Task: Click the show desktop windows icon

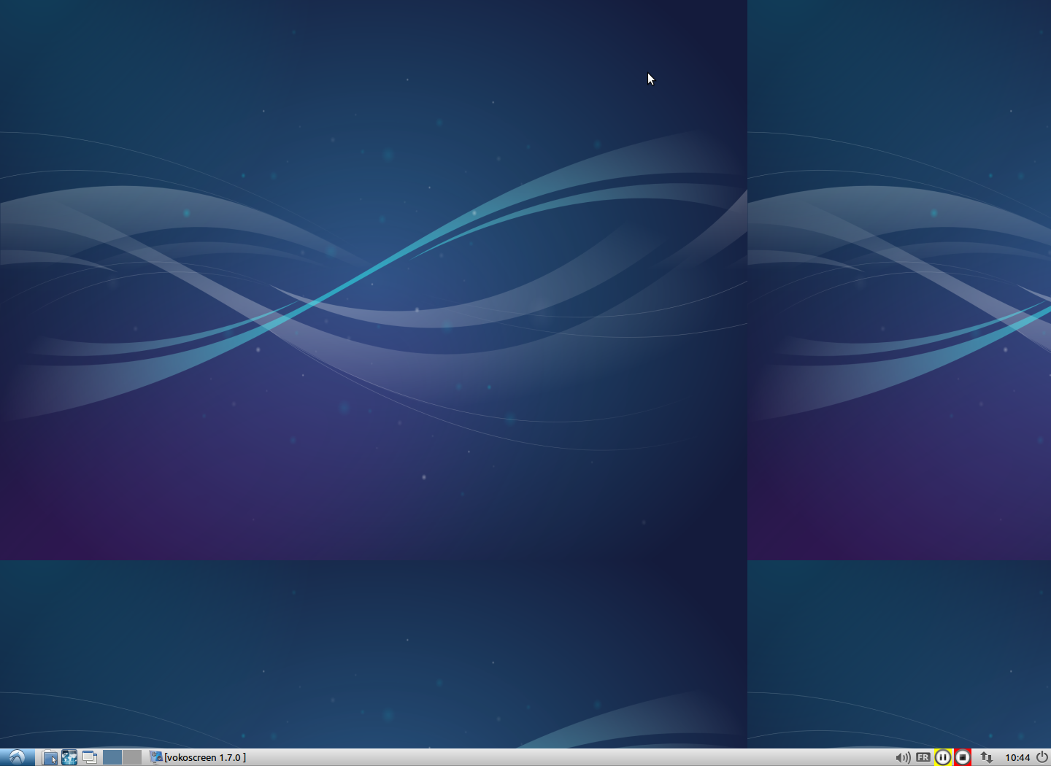Action: click(x=90, y=757)
